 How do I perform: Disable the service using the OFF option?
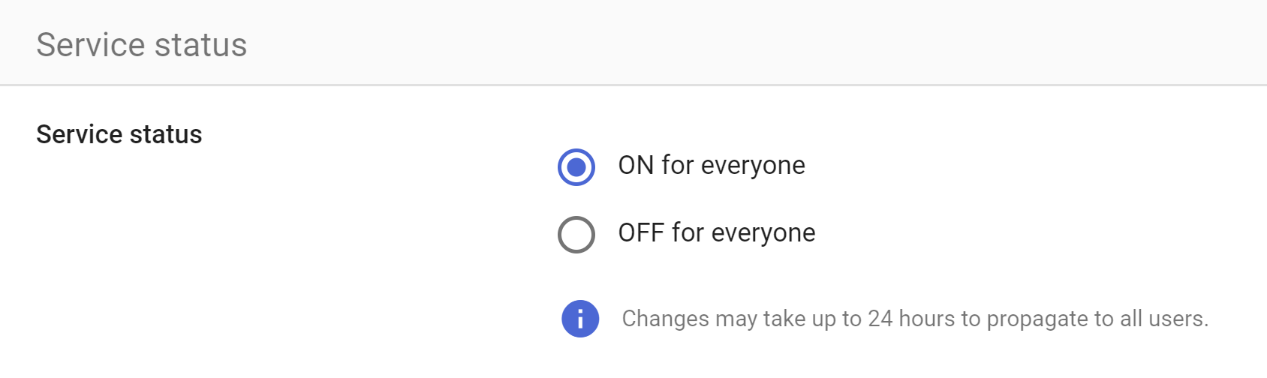pos(576,234)
